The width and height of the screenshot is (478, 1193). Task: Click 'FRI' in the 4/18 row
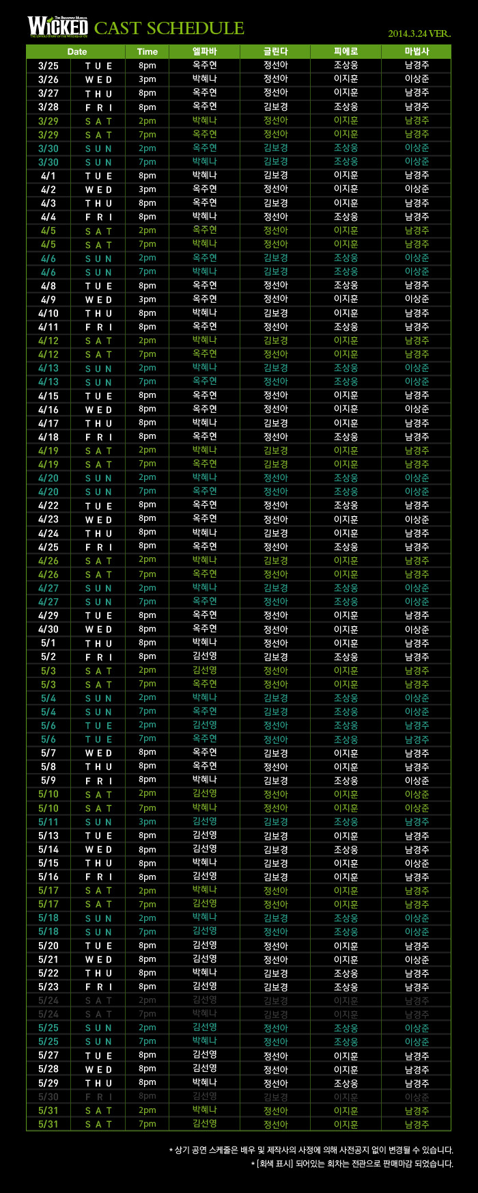pos(98,437)
